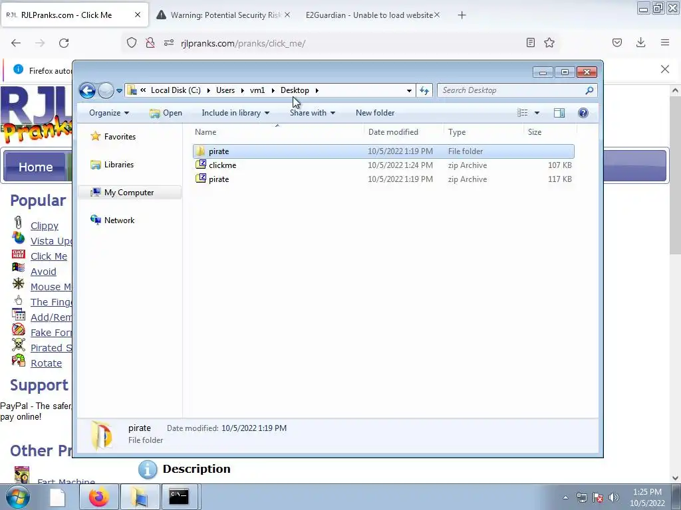Click the Firefox taskbar icon
Viewport: 681px width, 510px height.
pos(99,497)
